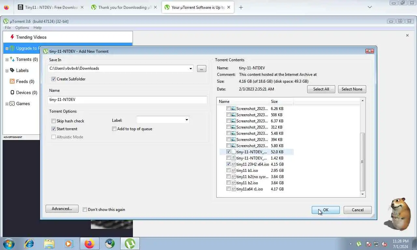Sort files by the Size column header
417x250 pixels.
click(x=281, y=102)
